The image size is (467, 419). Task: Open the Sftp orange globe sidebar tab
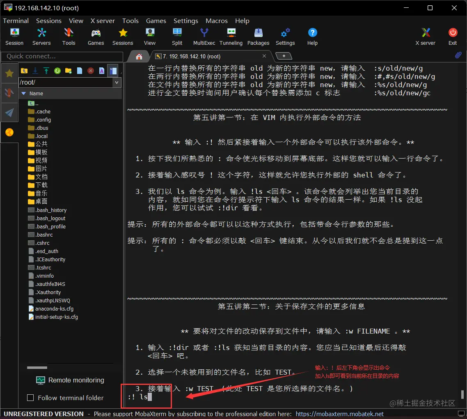9,132
